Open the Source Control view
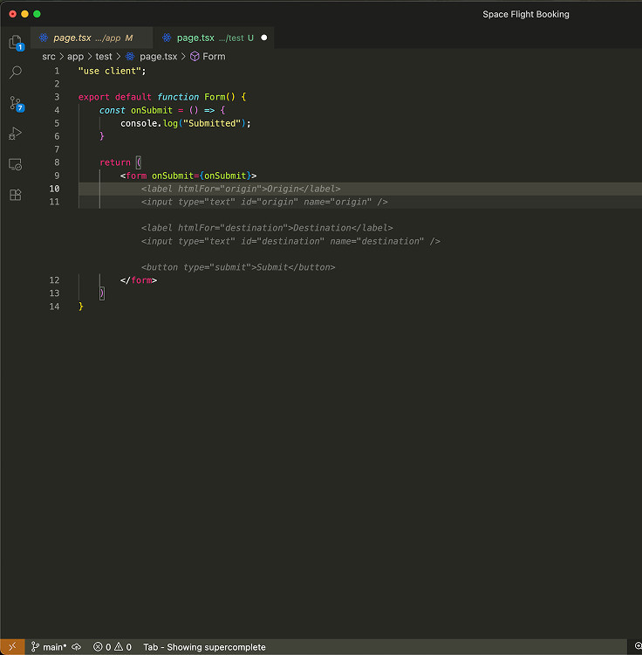Viewport: 642px width, 655px height. tap(15, 103)
